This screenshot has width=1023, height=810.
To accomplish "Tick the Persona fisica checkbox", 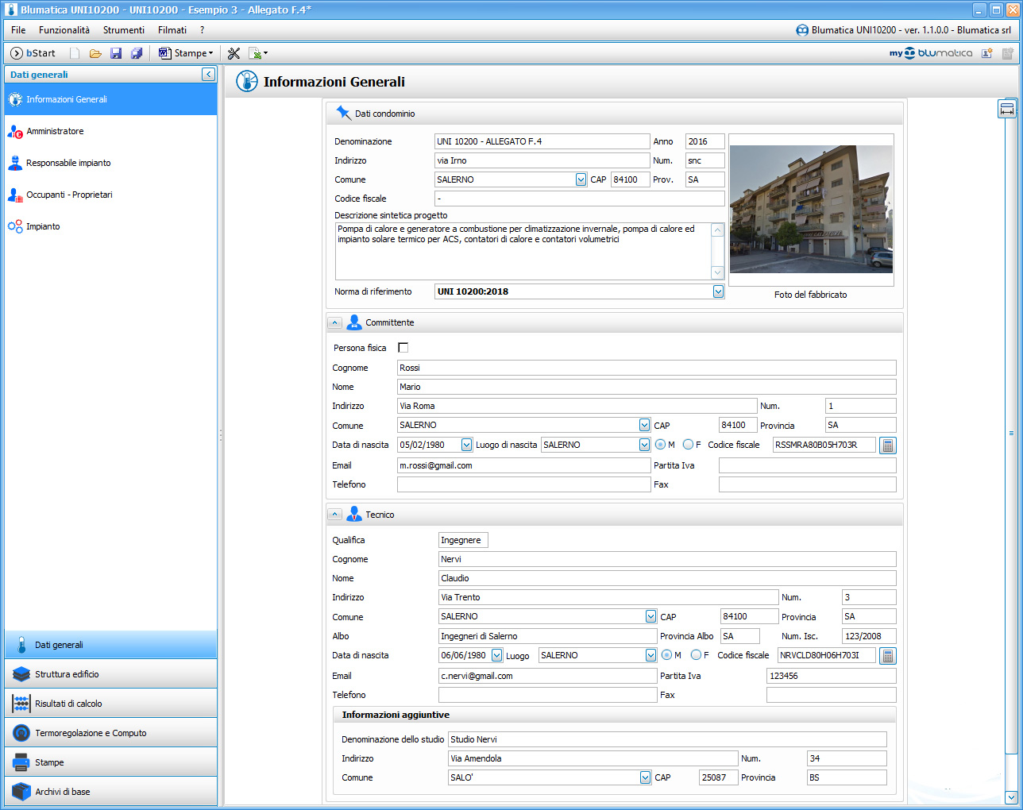I will tap(403, 348).
